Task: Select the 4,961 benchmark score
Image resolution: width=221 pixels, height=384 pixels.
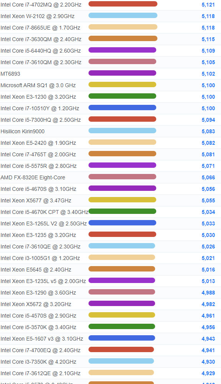Action: pyautogui.click(x=208, y=315)
